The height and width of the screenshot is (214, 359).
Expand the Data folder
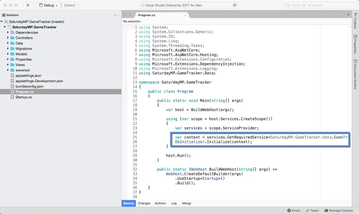pos(8,43)
